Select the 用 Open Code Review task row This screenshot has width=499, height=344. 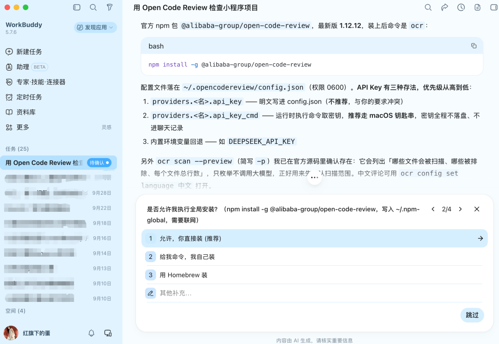tap(59, 163)
